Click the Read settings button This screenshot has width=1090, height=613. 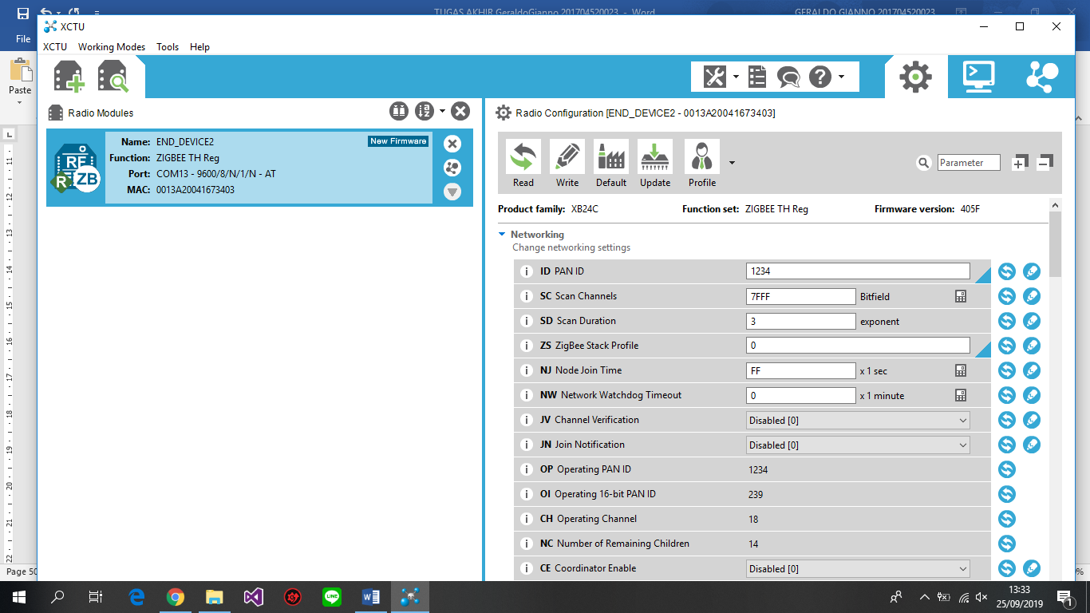click(523, 164)
